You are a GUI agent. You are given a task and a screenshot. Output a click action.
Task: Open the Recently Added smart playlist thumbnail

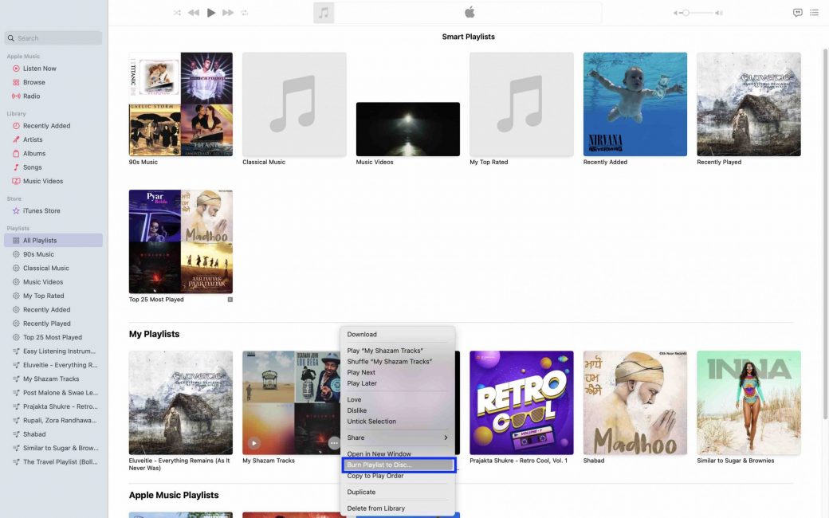point(635,104)
